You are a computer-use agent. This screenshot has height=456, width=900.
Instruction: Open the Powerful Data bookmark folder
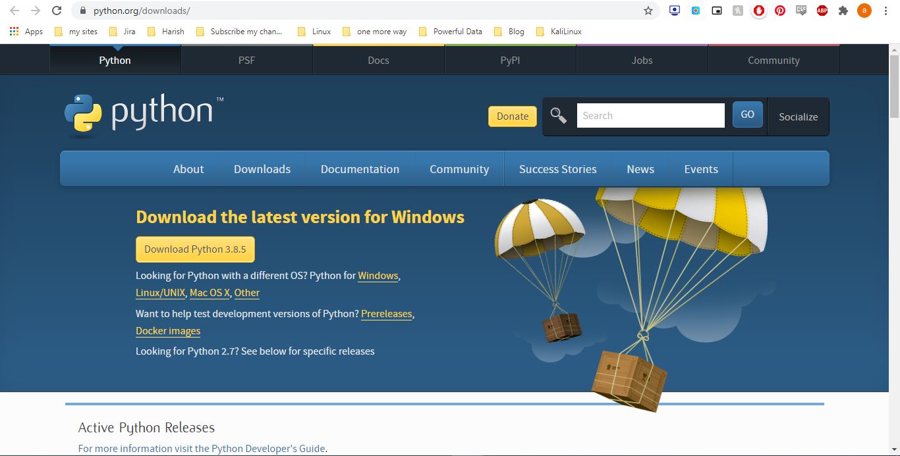(x=451, y=31)
